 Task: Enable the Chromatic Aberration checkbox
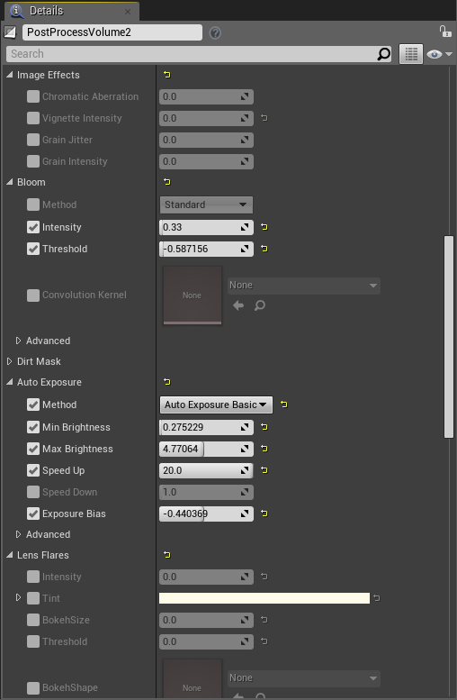tap(33, 96)
